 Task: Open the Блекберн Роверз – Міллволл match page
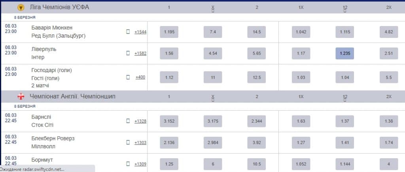[53, 142]
